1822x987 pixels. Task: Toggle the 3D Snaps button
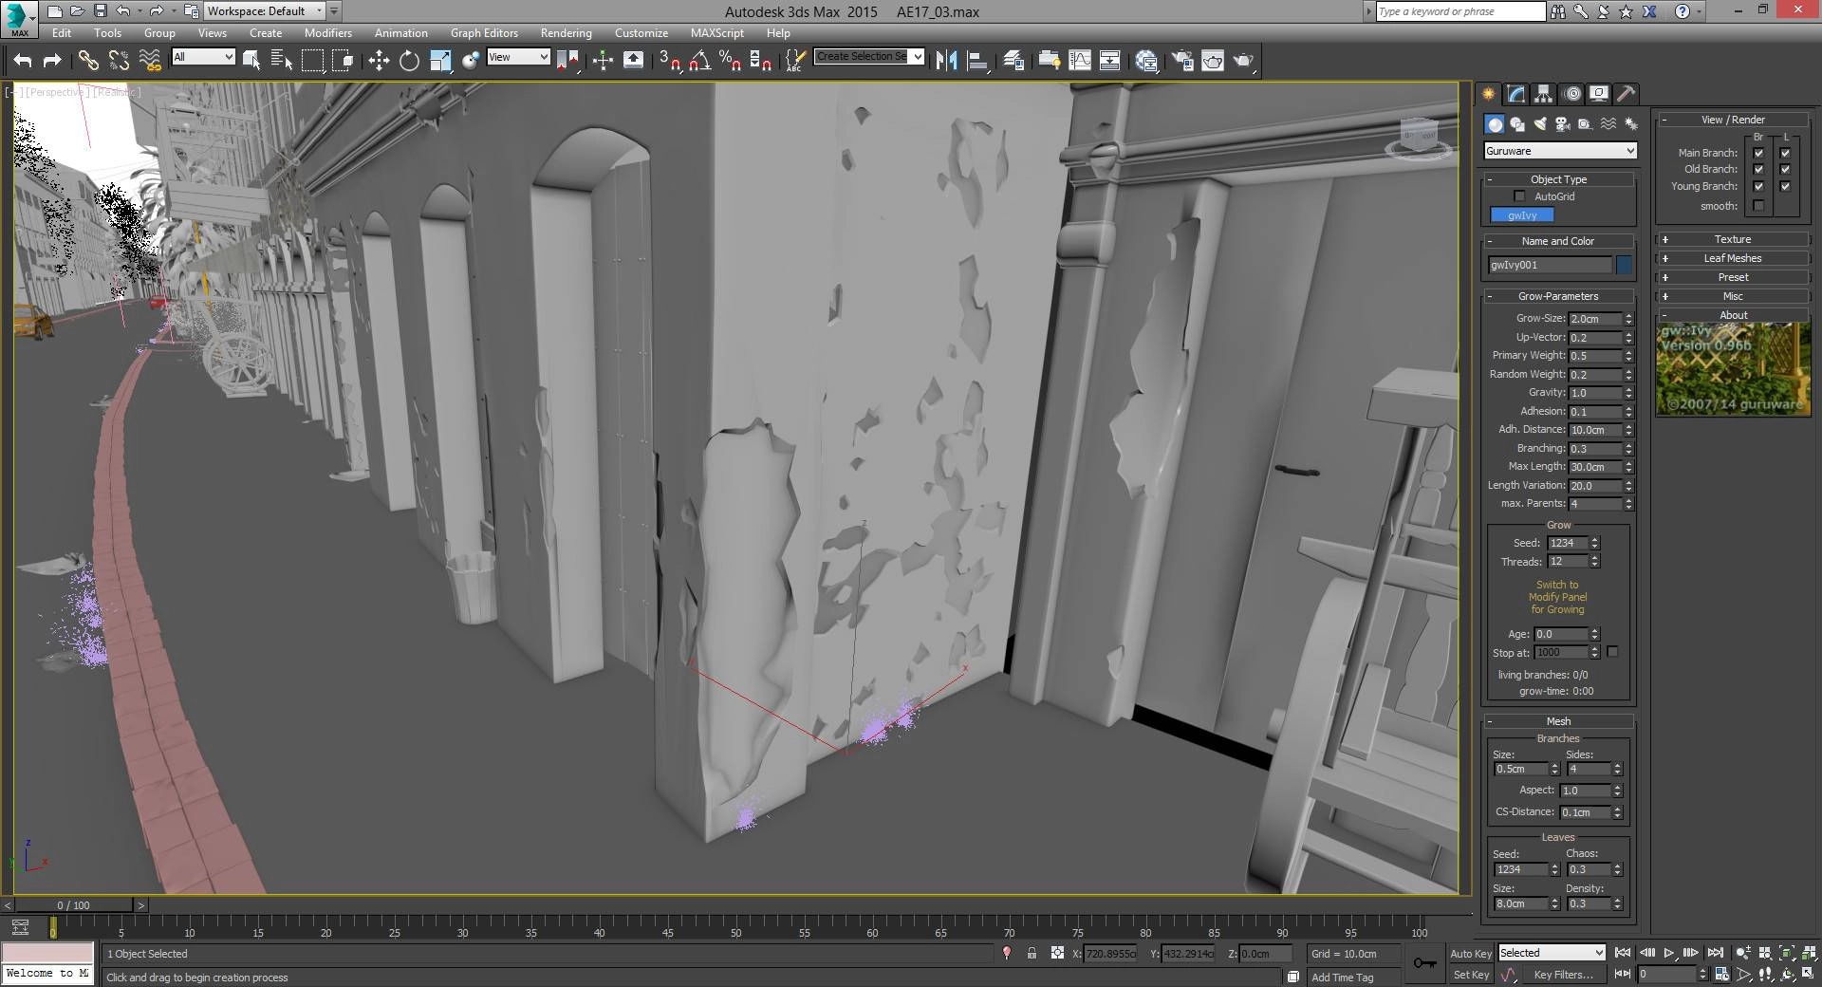click(669, 61)
